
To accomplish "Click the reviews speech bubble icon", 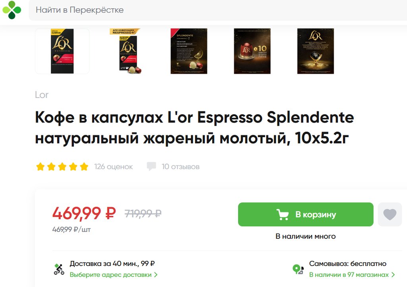I will point(151,166).
